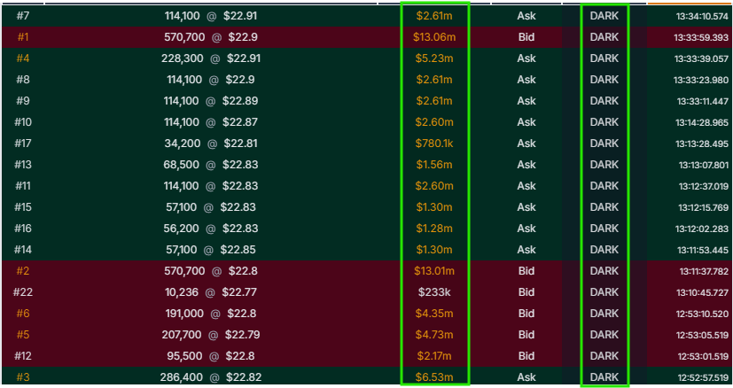This screenshot has height=388, width=733.
Task: Click rank cell #7
Action: [23, 16]
